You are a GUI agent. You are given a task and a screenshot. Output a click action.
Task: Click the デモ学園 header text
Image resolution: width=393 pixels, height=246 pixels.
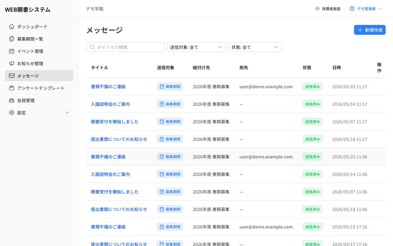(95, 9)
